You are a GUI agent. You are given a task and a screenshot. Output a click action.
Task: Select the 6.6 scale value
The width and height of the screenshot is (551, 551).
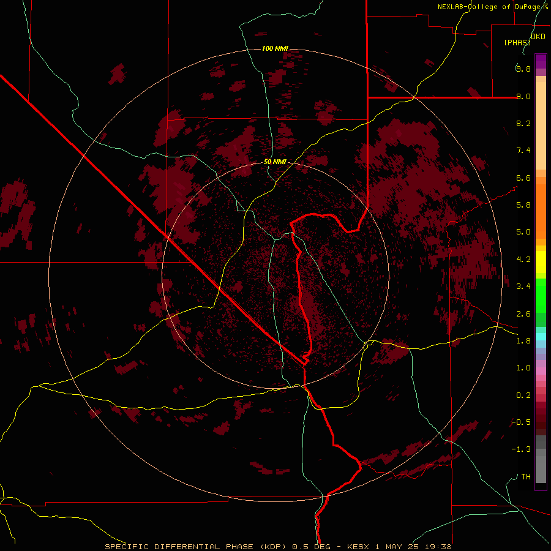523,178
